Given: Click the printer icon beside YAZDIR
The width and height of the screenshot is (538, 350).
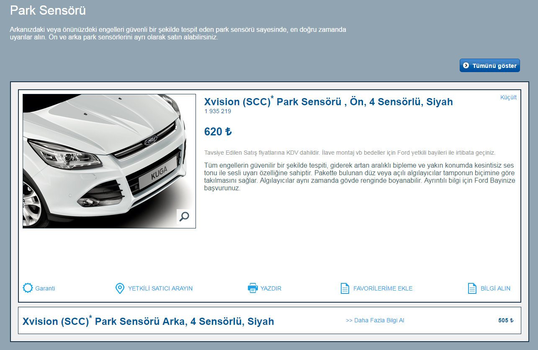Looking at the screenshot, I should pos(252,288).
